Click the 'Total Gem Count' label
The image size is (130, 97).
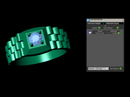pyautogui.click(x=112, y=23)
